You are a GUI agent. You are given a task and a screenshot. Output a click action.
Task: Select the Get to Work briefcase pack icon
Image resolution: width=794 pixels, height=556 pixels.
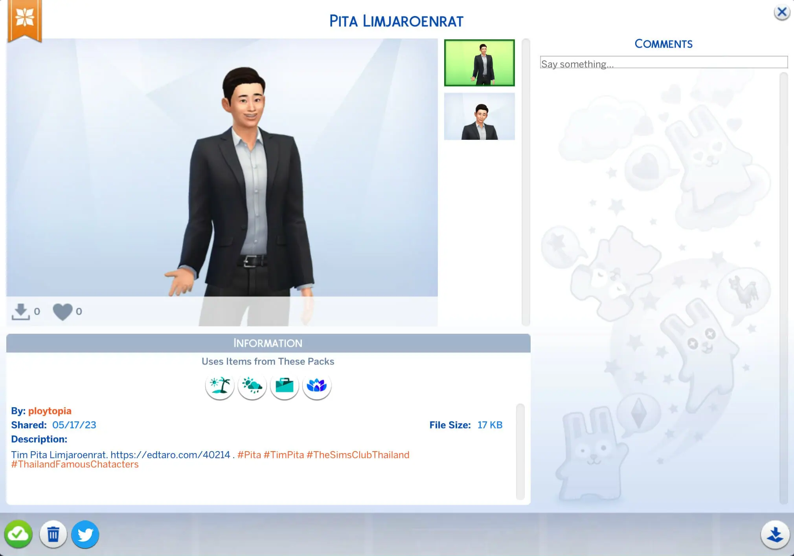point(284,386)
